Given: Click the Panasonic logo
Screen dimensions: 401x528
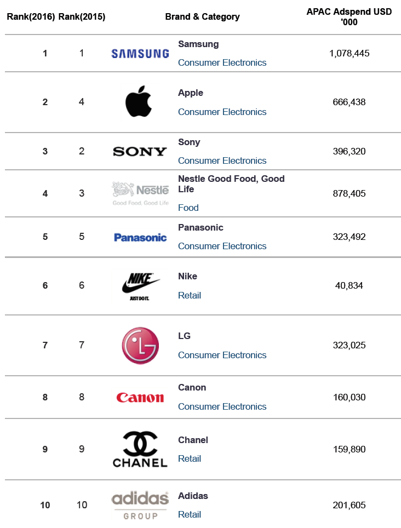Looking at the screenshot, I should (140, 237).
